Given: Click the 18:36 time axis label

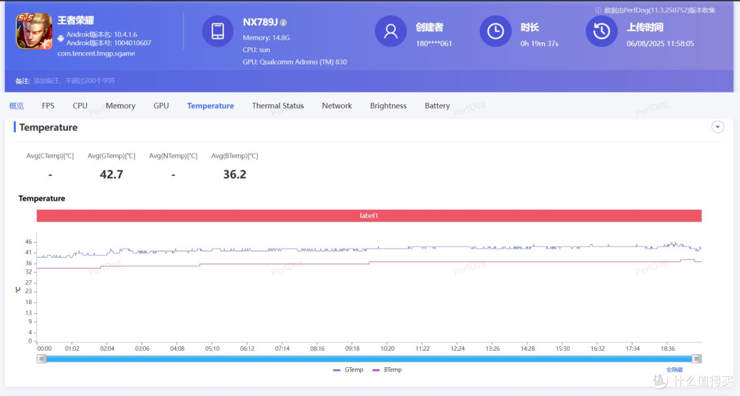Looking at the screenshot, I should click(668, 348).
